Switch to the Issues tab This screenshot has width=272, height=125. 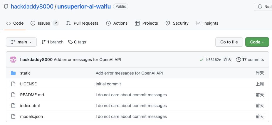[x=44, y=23]
